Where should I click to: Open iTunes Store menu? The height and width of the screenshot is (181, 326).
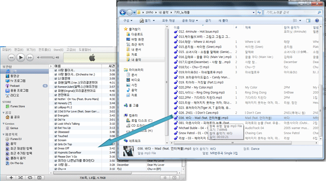tap(58, 50)
